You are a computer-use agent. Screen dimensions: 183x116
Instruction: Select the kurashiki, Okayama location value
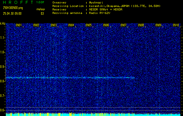click(x=125, y=6)
